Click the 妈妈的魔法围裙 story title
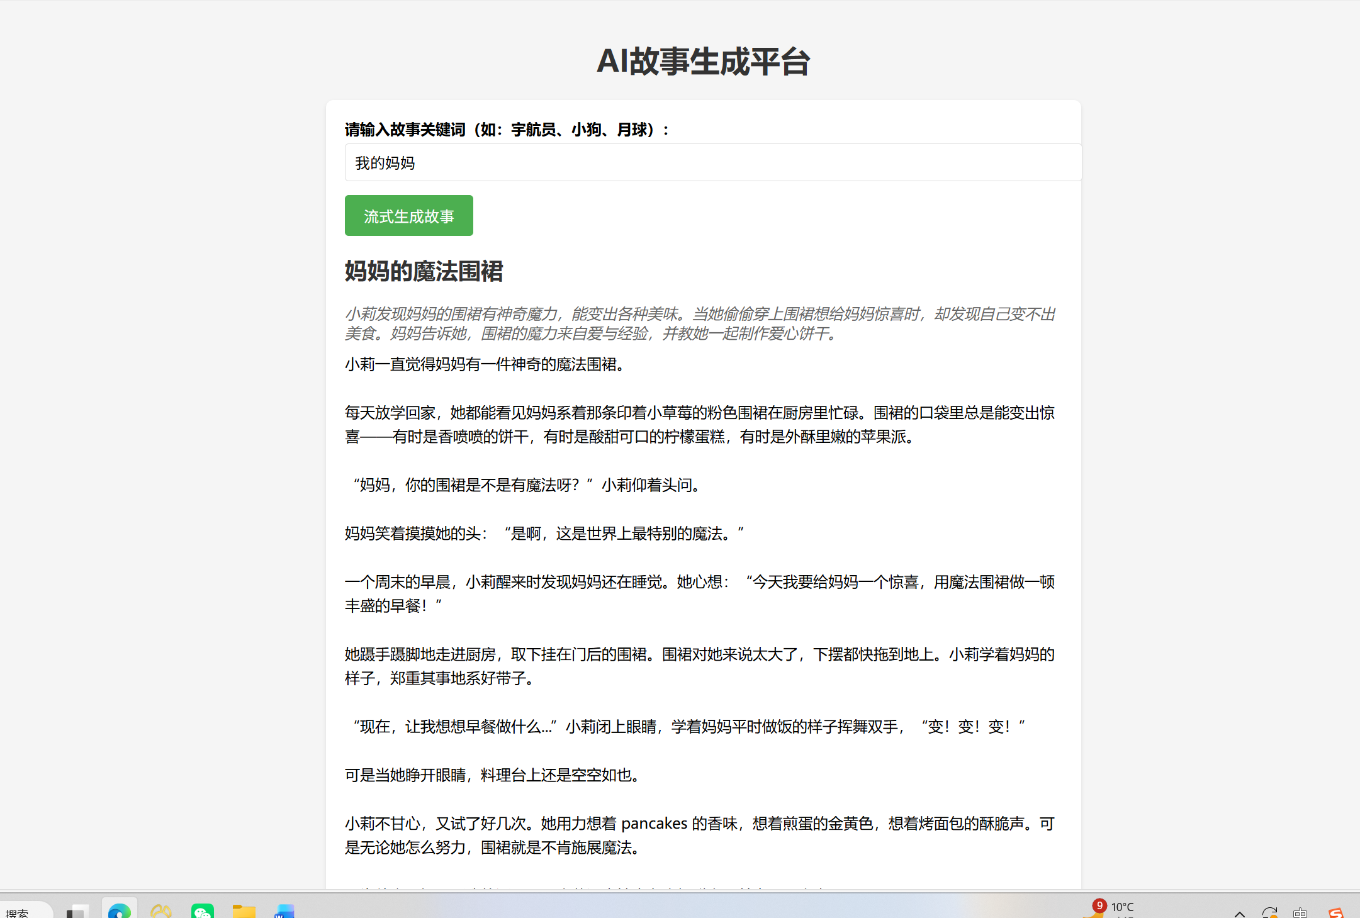 [424, 271]
